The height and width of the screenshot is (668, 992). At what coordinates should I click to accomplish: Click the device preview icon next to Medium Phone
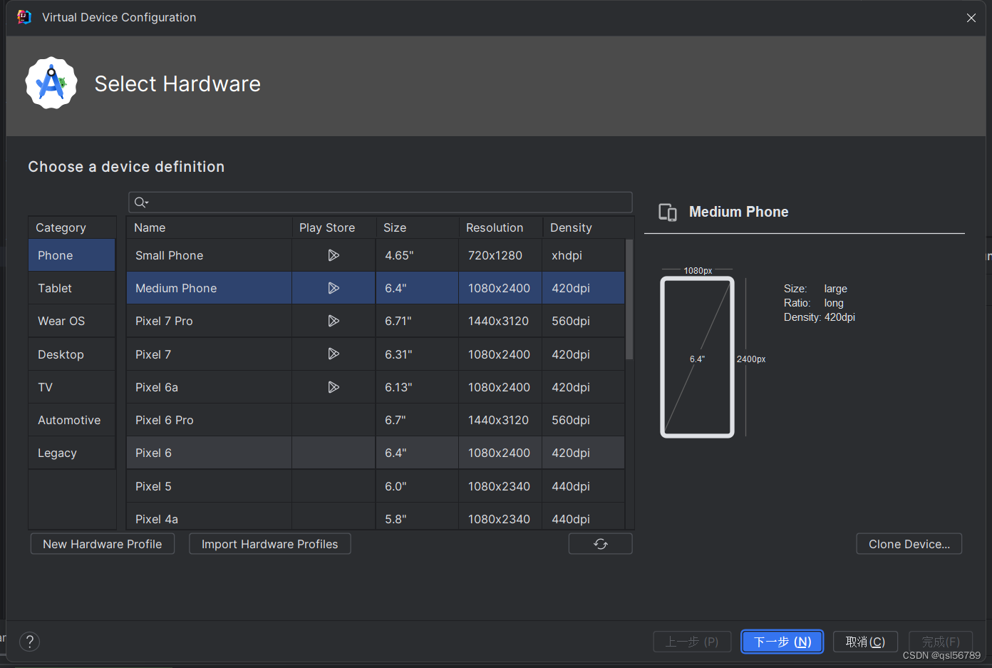click(x=667, y=211)
